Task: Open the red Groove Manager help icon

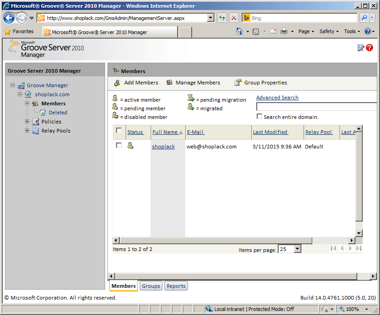Action: pyautogui.click(x=370, y=48)
